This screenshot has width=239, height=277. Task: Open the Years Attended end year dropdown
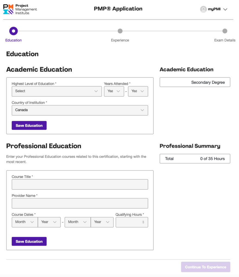tap(138, 91)
